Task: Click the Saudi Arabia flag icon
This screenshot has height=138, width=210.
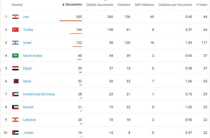Action: (x=15, y=56)
